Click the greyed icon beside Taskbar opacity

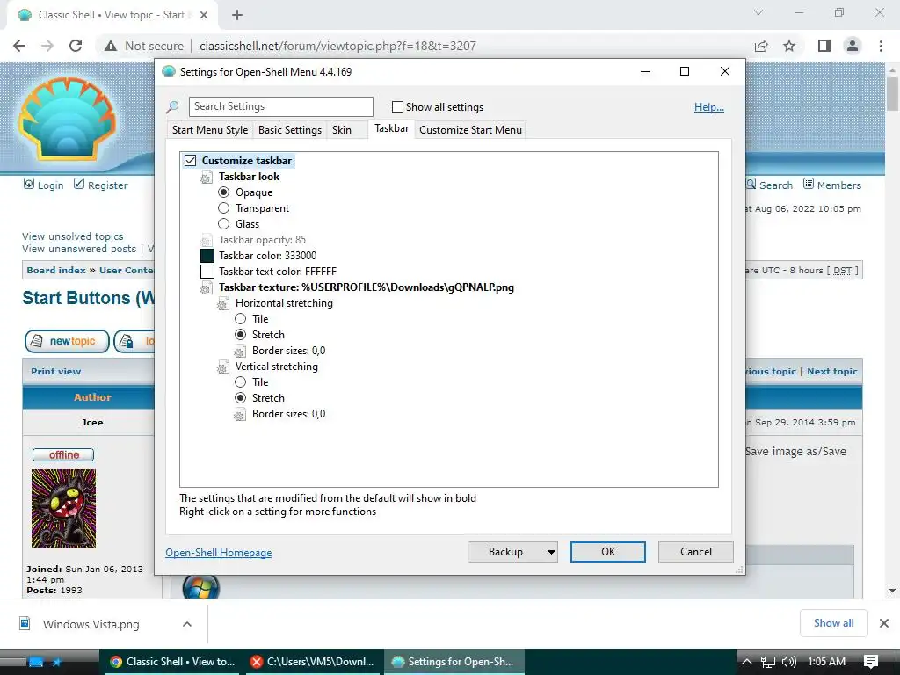pos(206,241)
